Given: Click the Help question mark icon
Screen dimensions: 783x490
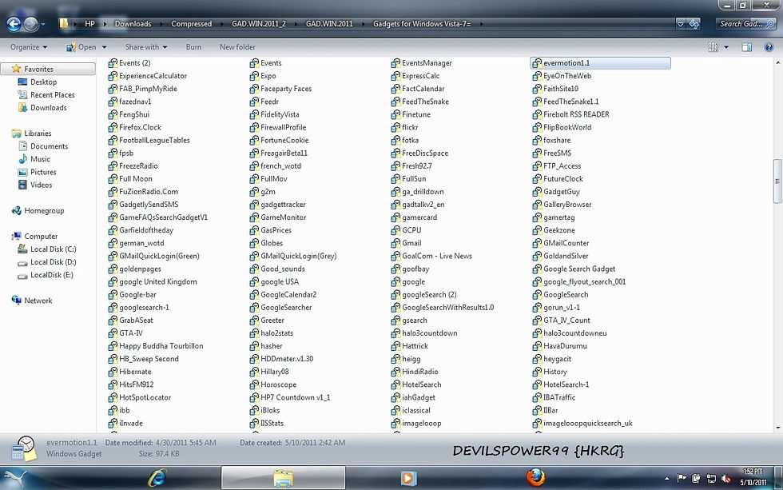Looking at the screenshot, I should pos(769,47).
